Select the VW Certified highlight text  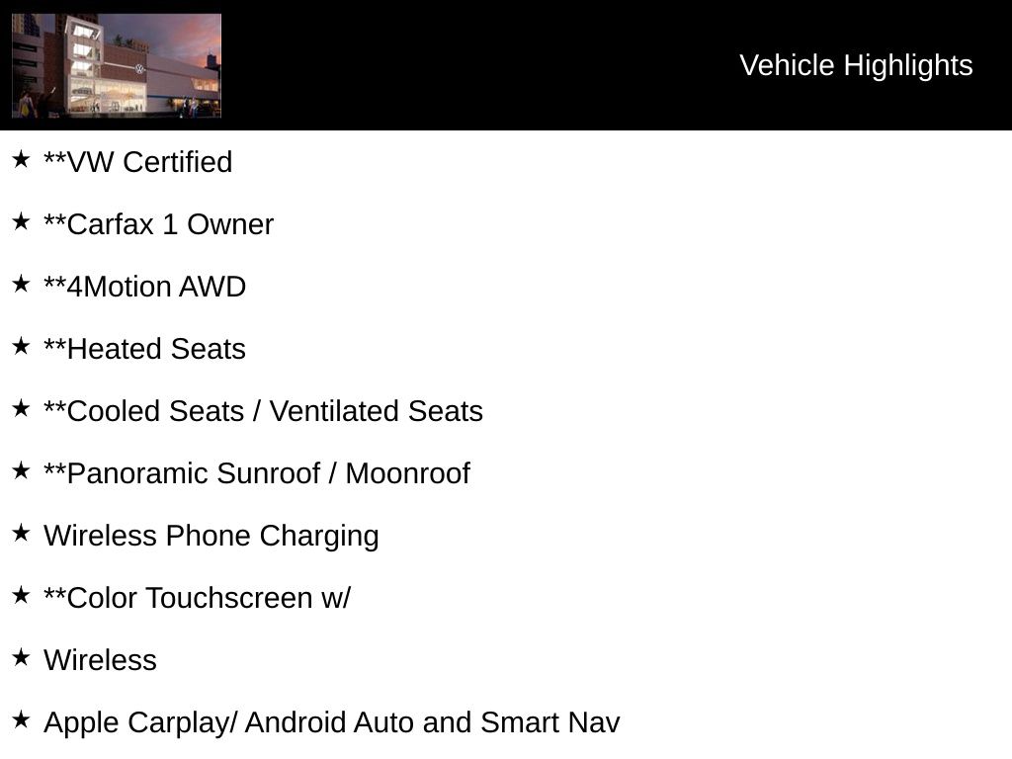(138, 162)
